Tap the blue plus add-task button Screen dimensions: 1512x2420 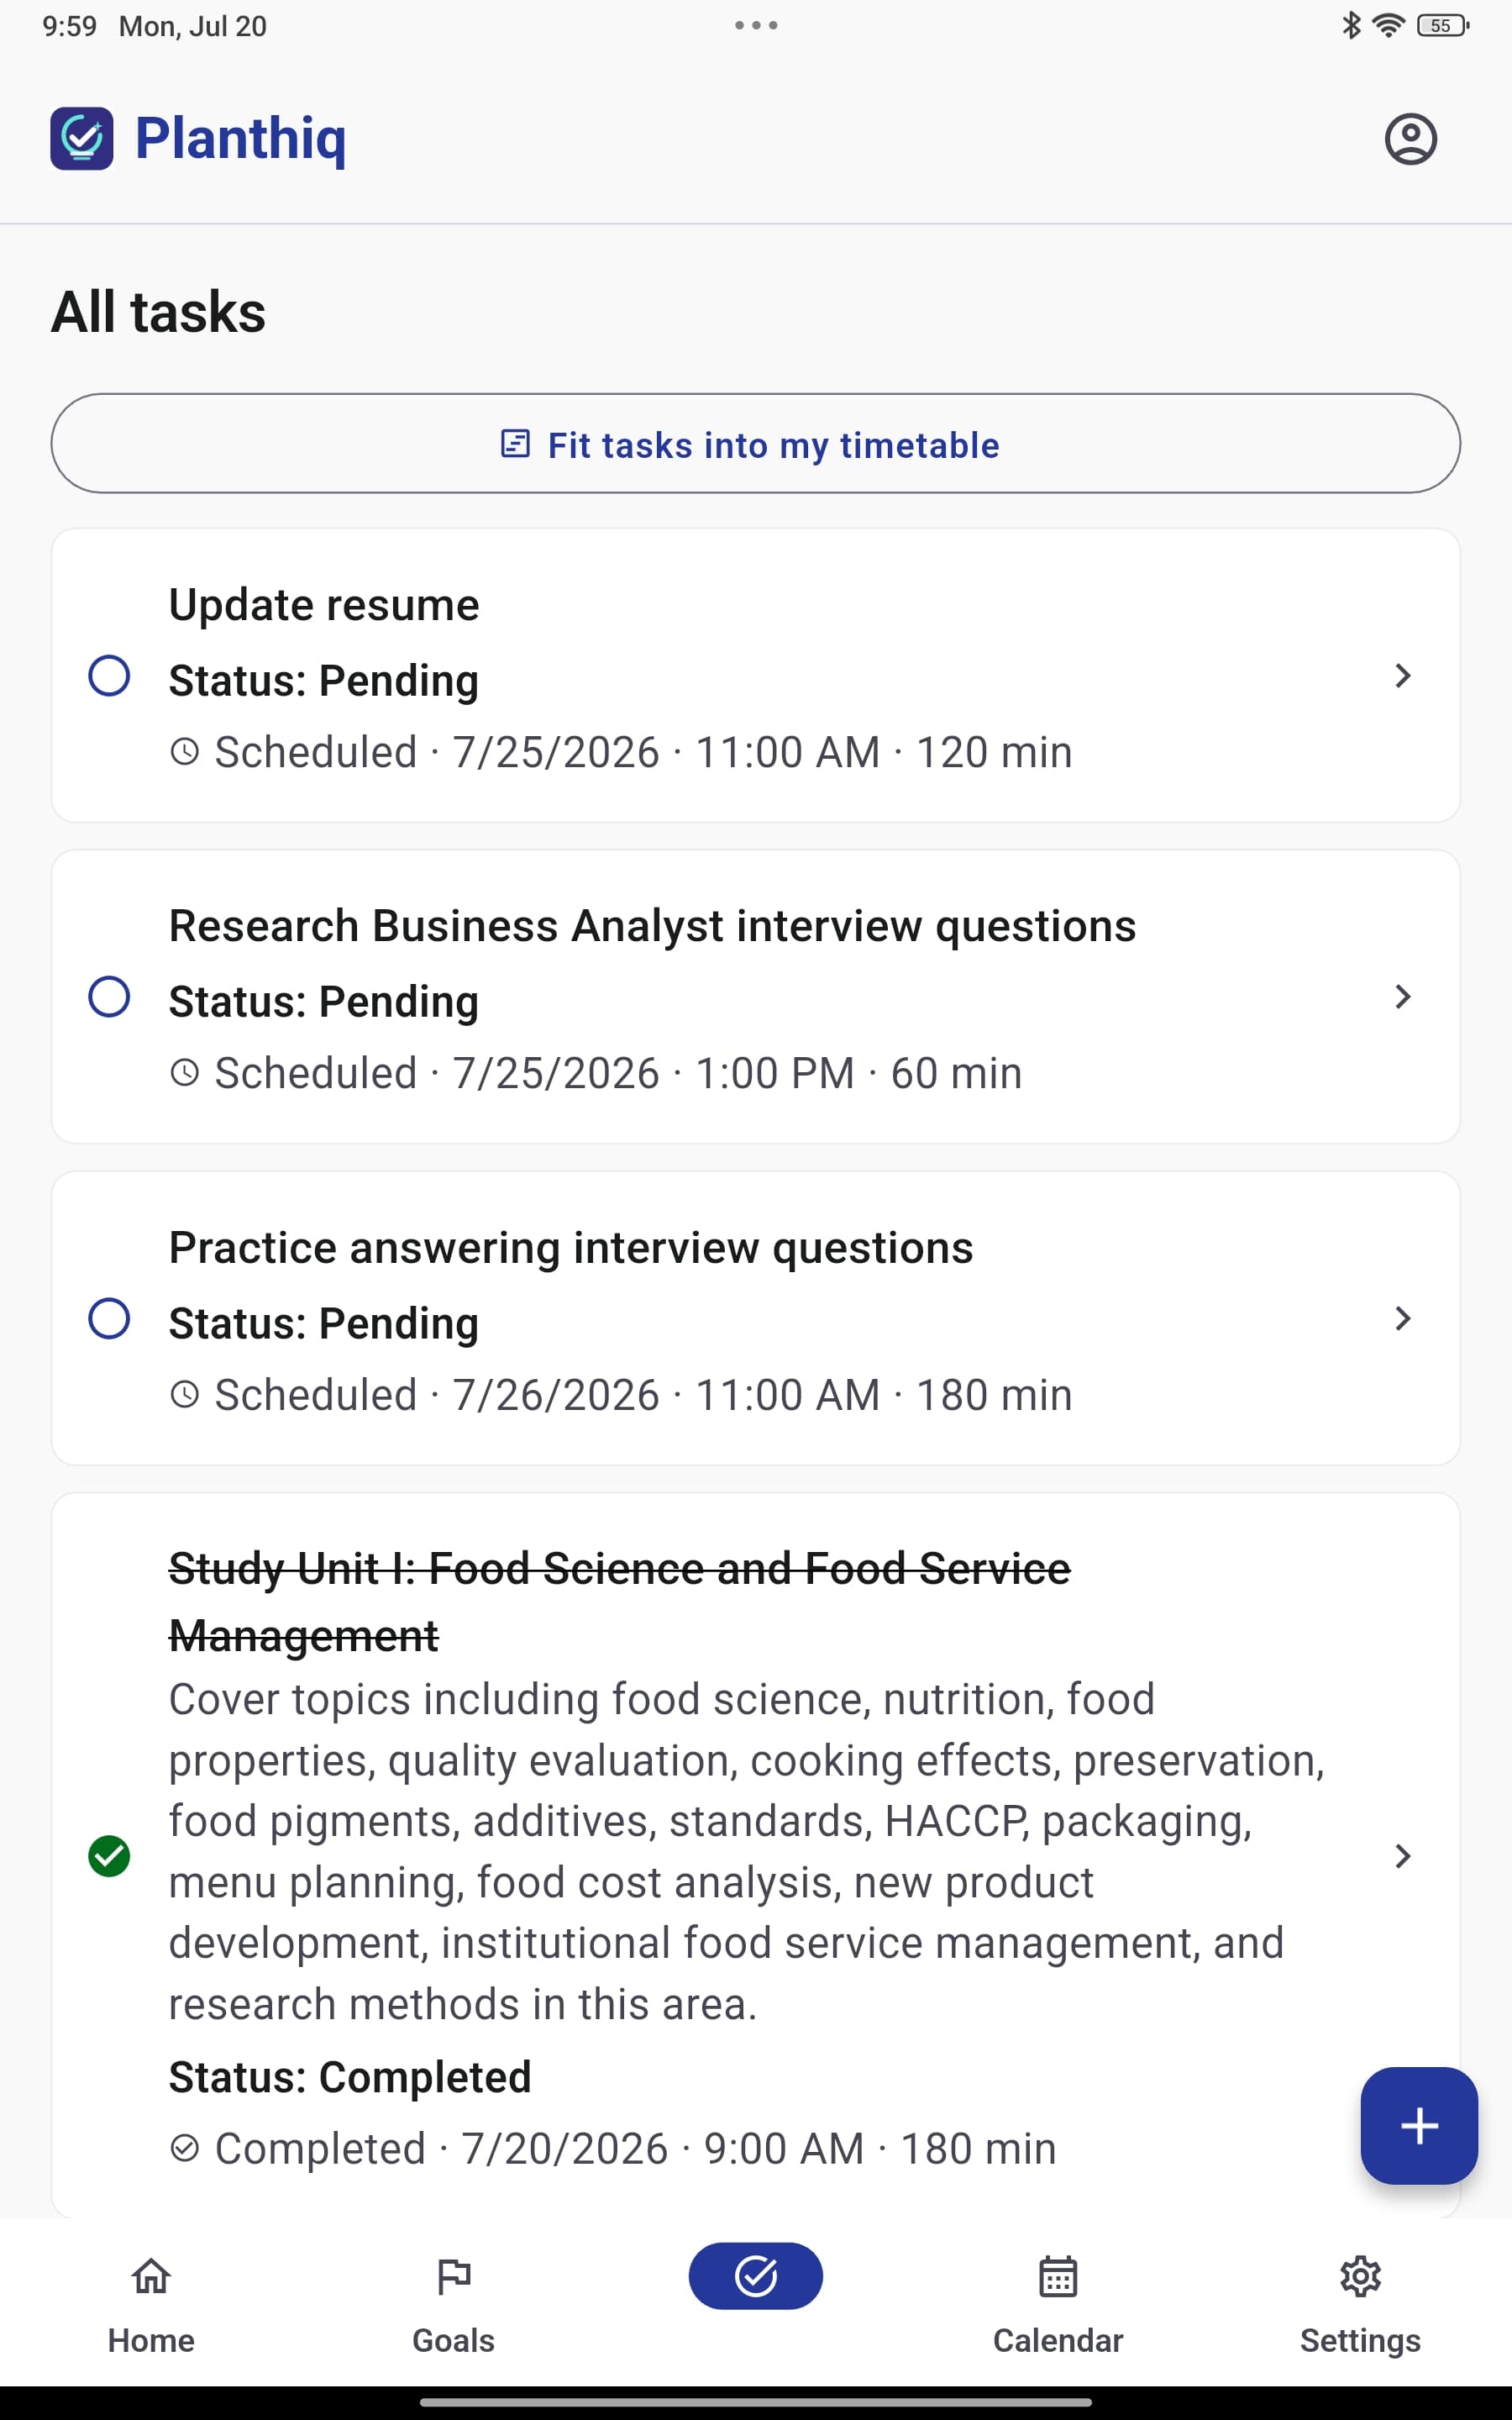click(1418, 2125)
